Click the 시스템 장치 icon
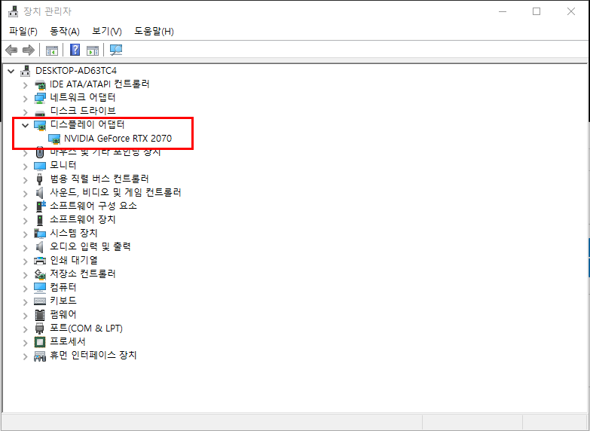Image resolution: width=590 pixels, height=431 pixels. (40, 234)
